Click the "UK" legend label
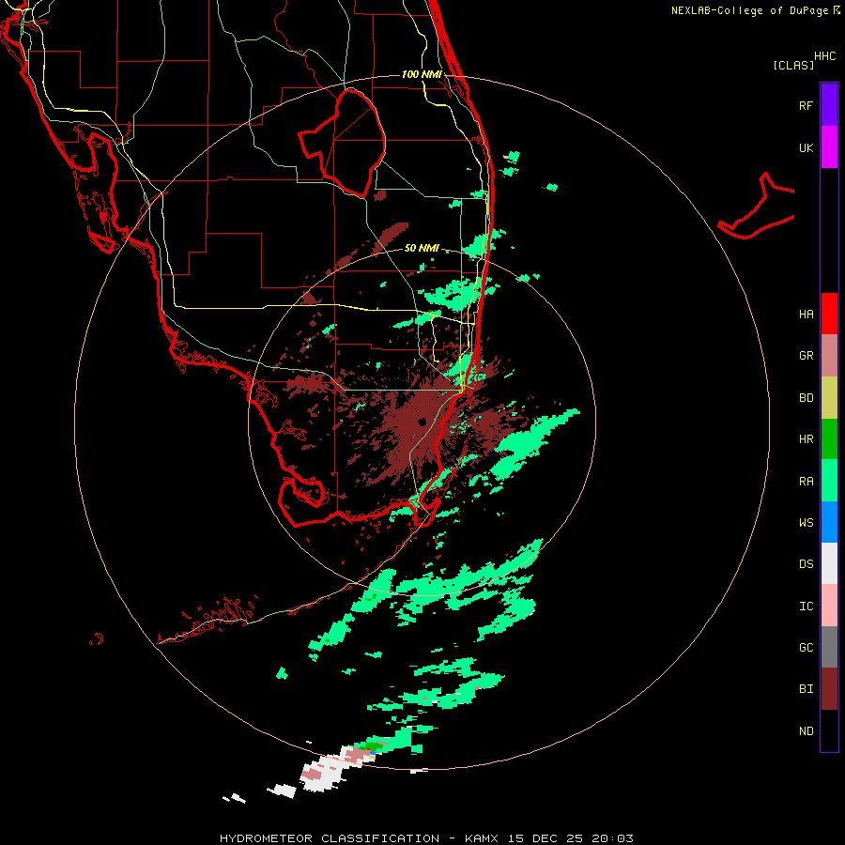The height and width of the screenshot is (845, 845). point(806,148)
